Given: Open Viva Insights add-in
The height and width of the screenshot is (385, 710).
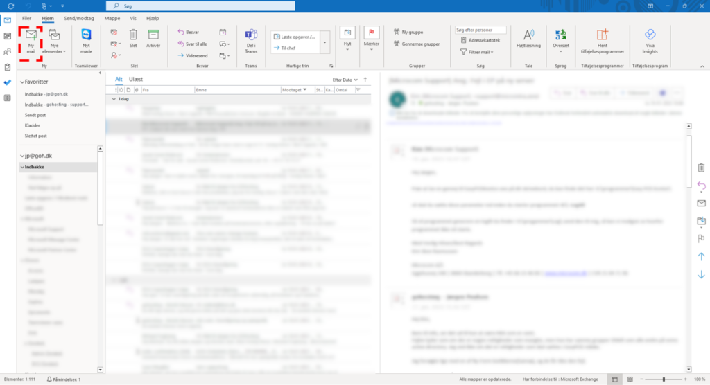Looking at the screenshot, I should [650, 40].
